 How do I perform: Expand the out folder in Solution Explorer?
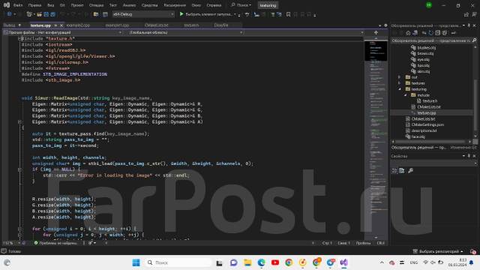(x=400, y=77)
